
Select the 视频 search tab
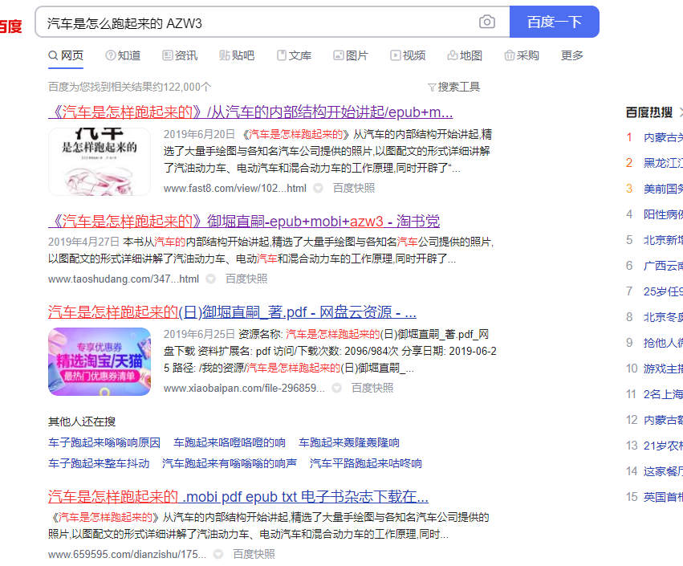[408, 55]
